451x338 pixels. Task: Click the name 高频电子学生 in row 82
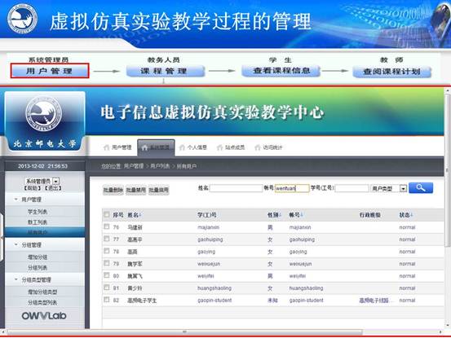tap(142, 301)
